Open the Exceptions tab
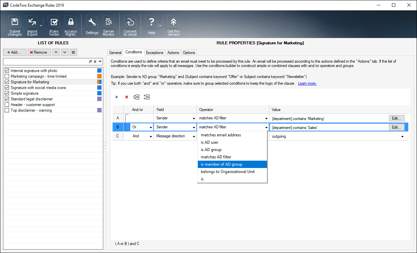417x253 pixels. click(x=155, y=53)
